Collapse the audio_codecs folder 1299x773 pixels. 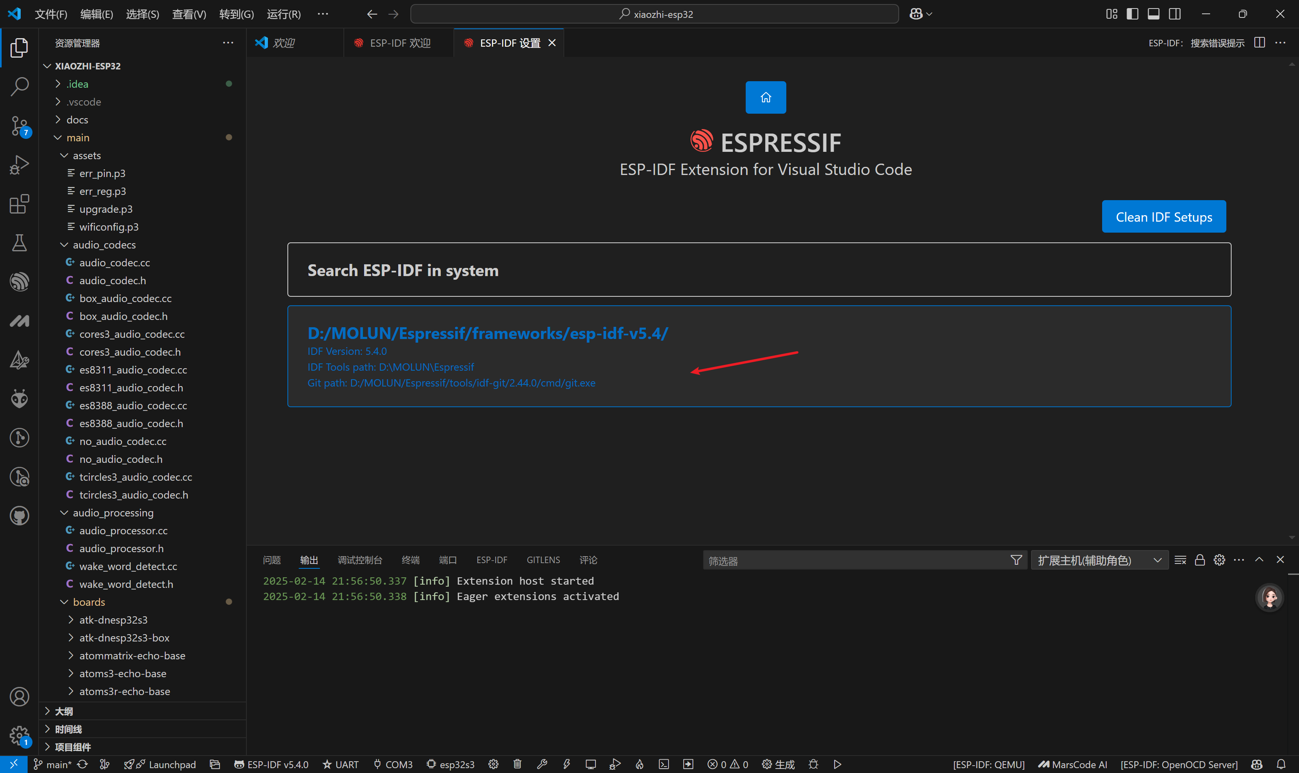(x=104, y=245)
